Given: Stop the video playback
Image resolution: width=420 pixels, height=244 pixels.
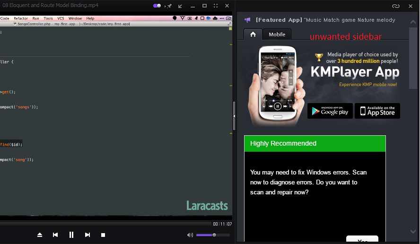Looking at the screenshot, I should pyautogui.click(x=103, y=235).
